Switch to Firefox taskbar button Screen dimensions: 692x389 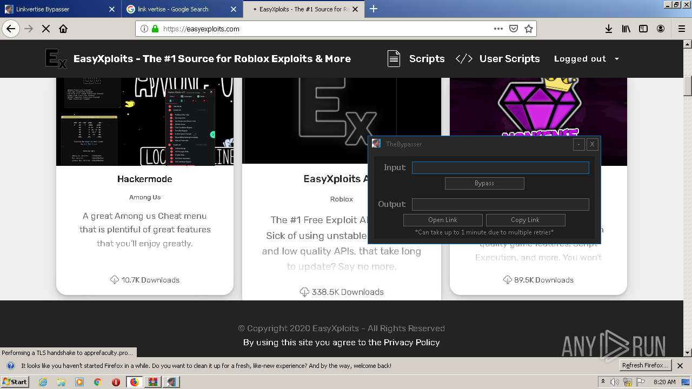pos(134,382)
